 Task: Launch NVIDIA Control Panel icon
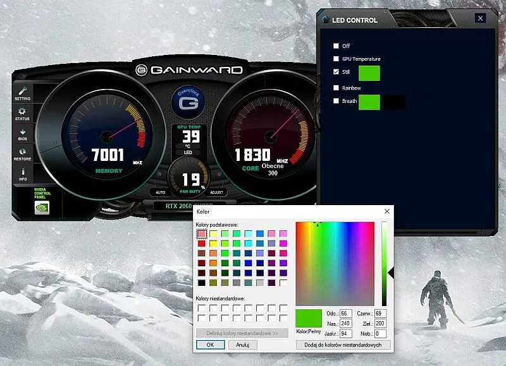click(x=41, y=207)
